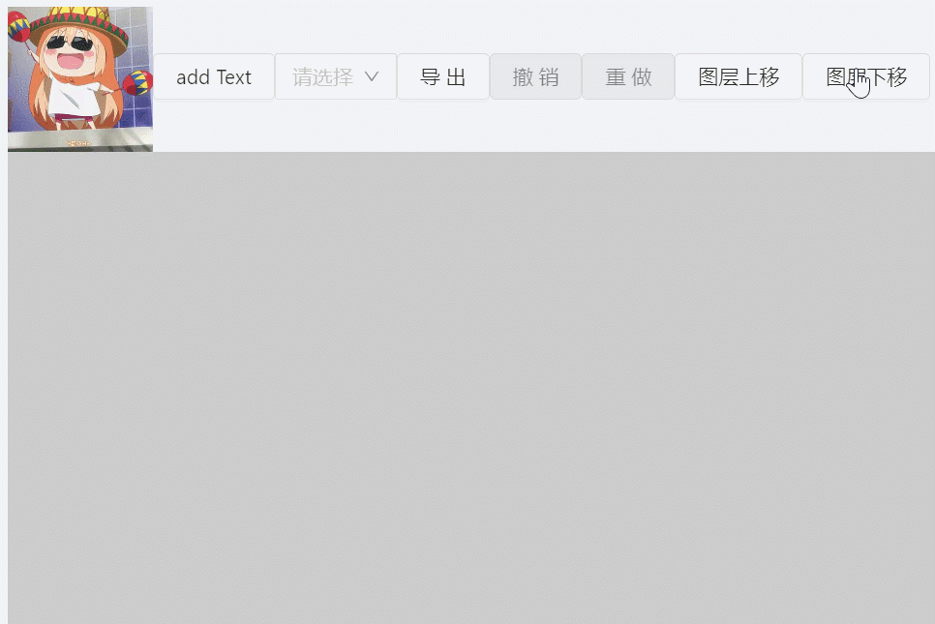Click the 请选择 placeholder text
The image size is (935, 624).
point(322,76)
